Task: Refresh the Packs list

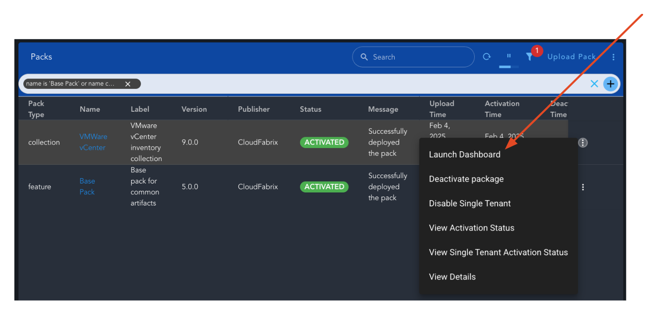Action: click(x=487, y=57)
